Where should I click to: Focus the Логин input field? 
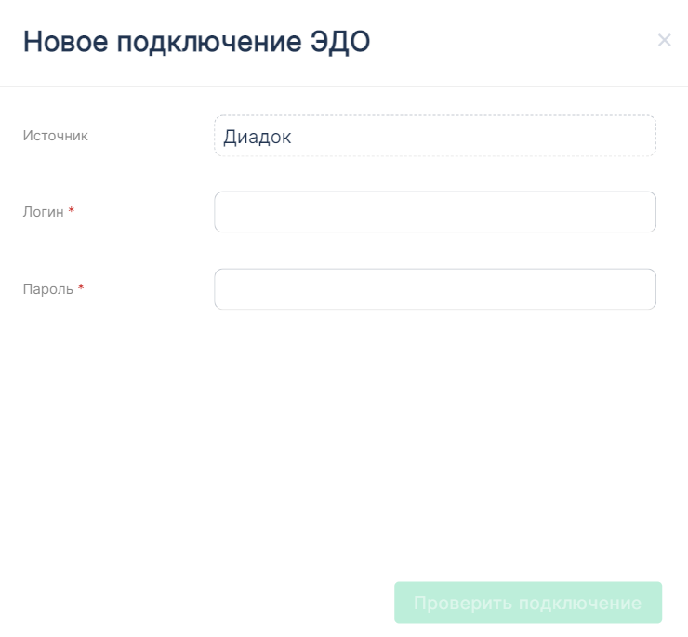pyautogui.click(x=435, y=212)
